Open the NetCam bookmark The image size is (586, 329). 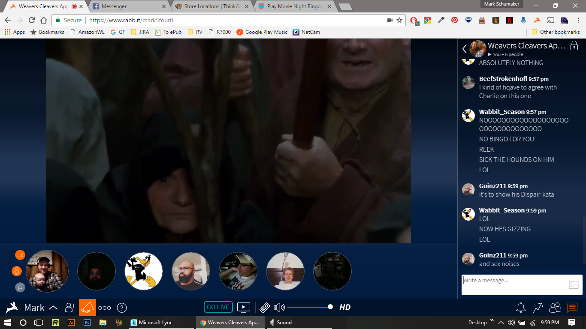pyautogui.click(x=306, y=32)
